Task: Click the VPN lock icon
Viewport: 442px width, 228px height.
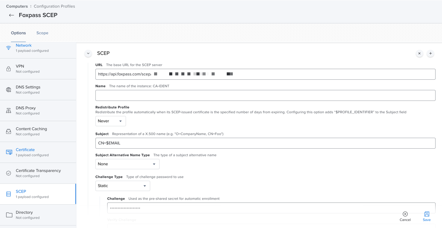Action: [x=9, y=69]
